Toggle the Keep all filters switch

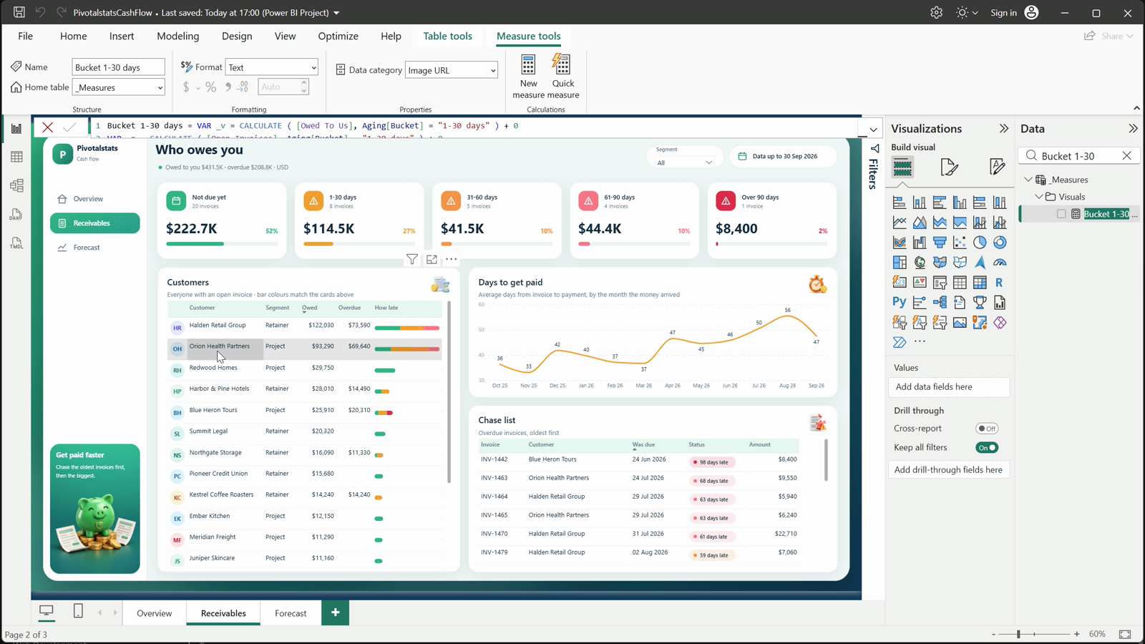[x=987, y=448]
